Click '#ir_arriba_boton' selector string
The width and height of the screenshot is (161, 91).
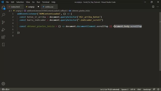tap(89, 17)
